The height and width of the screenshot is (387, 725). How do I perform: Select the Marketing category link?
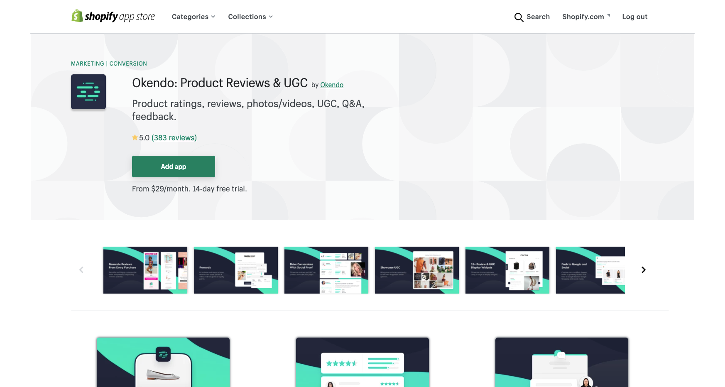(88, 64)
